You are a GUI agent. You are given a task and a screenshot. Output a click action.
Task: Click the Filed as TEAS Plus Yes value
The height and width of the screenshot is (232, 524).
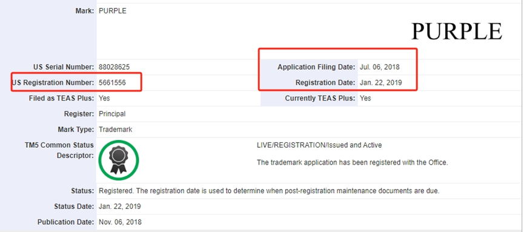pyautogui.click(x=104, y=98)
